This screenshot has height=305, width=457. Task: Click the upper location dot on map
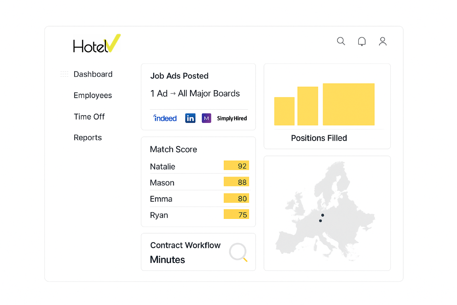(323, 215)
